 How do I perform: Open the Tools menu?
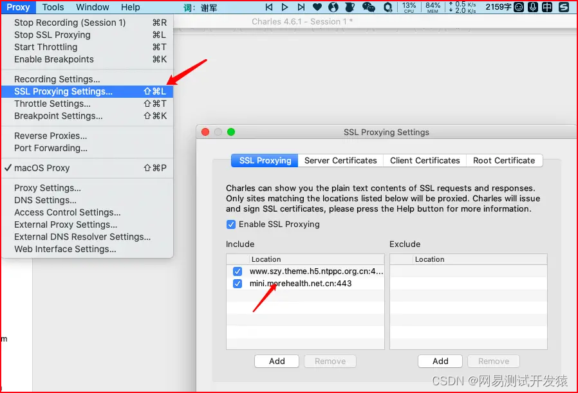(x=53, y=7)
